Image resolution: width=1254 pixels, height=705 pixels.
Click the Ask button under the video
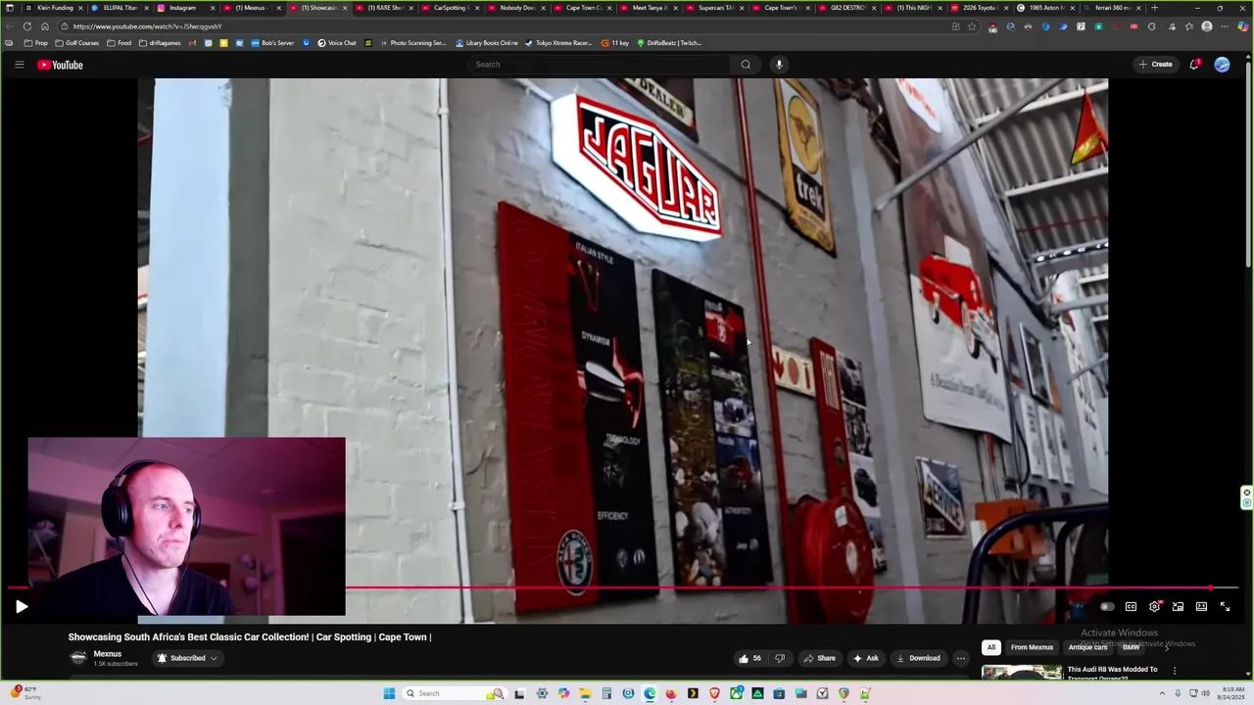coord(866,658)
